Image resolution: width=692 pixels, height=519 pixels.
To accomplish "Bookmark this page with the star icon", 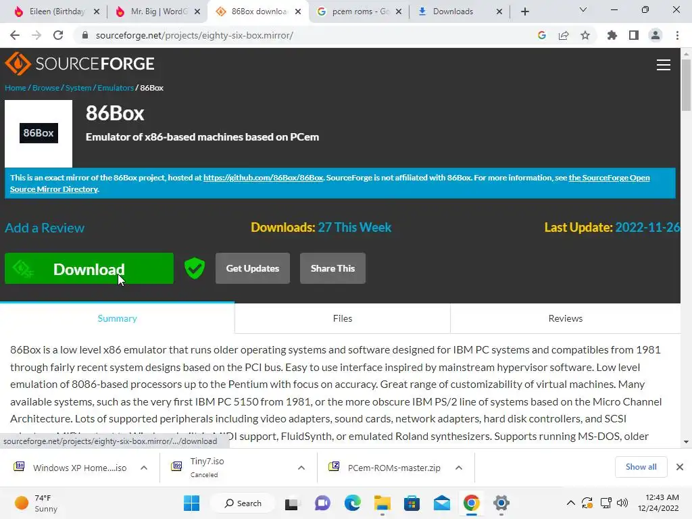I will (x=585, y=35).
